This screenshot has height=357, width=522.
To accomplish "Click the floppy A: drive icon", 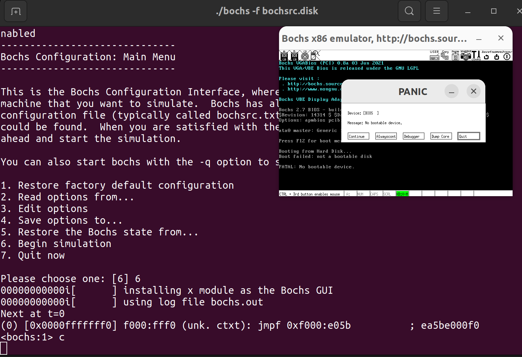I will coord(284,55).
